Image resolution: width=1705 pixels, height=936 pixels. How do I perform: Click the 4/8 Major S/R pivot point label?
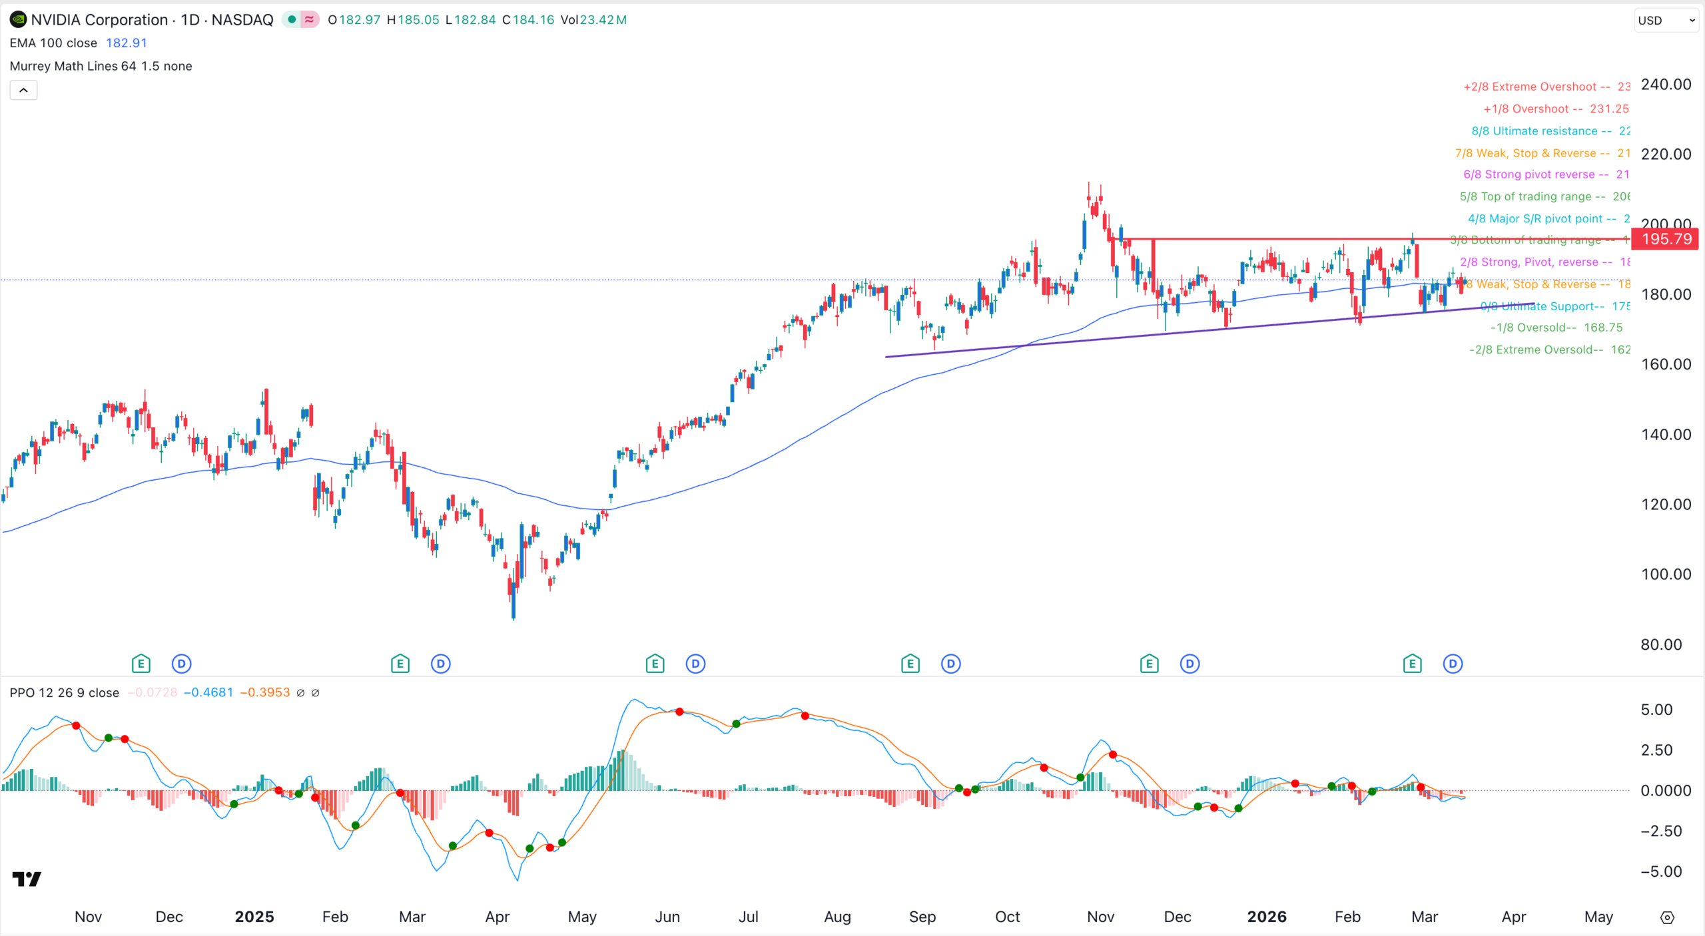point(1548,219)
